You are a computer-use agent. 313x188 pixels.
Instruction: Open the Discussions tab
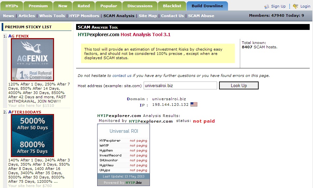pos(140,6)
